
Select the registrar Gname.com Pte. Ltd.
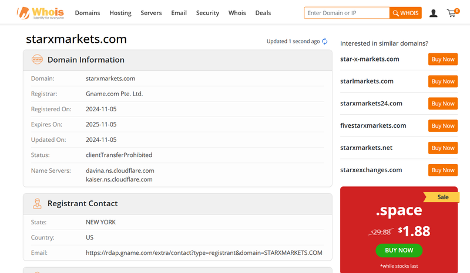click(114, 94)
